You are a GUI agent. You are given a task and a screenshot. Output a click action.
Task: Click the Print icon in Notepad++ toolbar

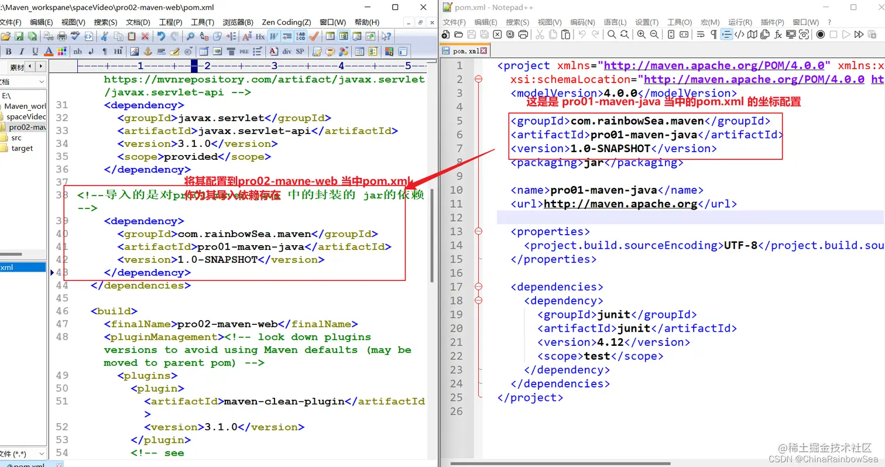tap(523, 34)
